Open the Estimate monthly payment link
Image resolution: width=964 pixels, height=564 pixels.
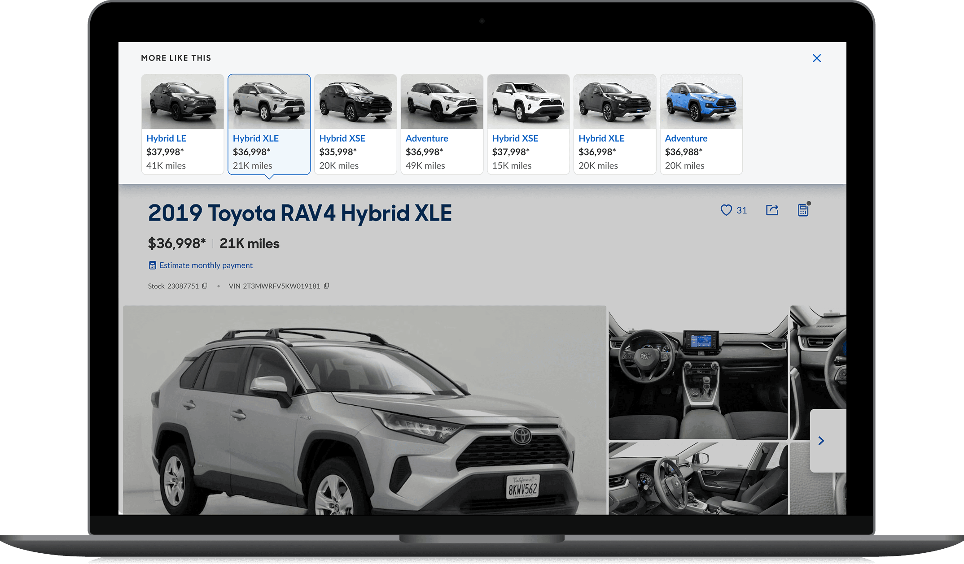(205, 265)
